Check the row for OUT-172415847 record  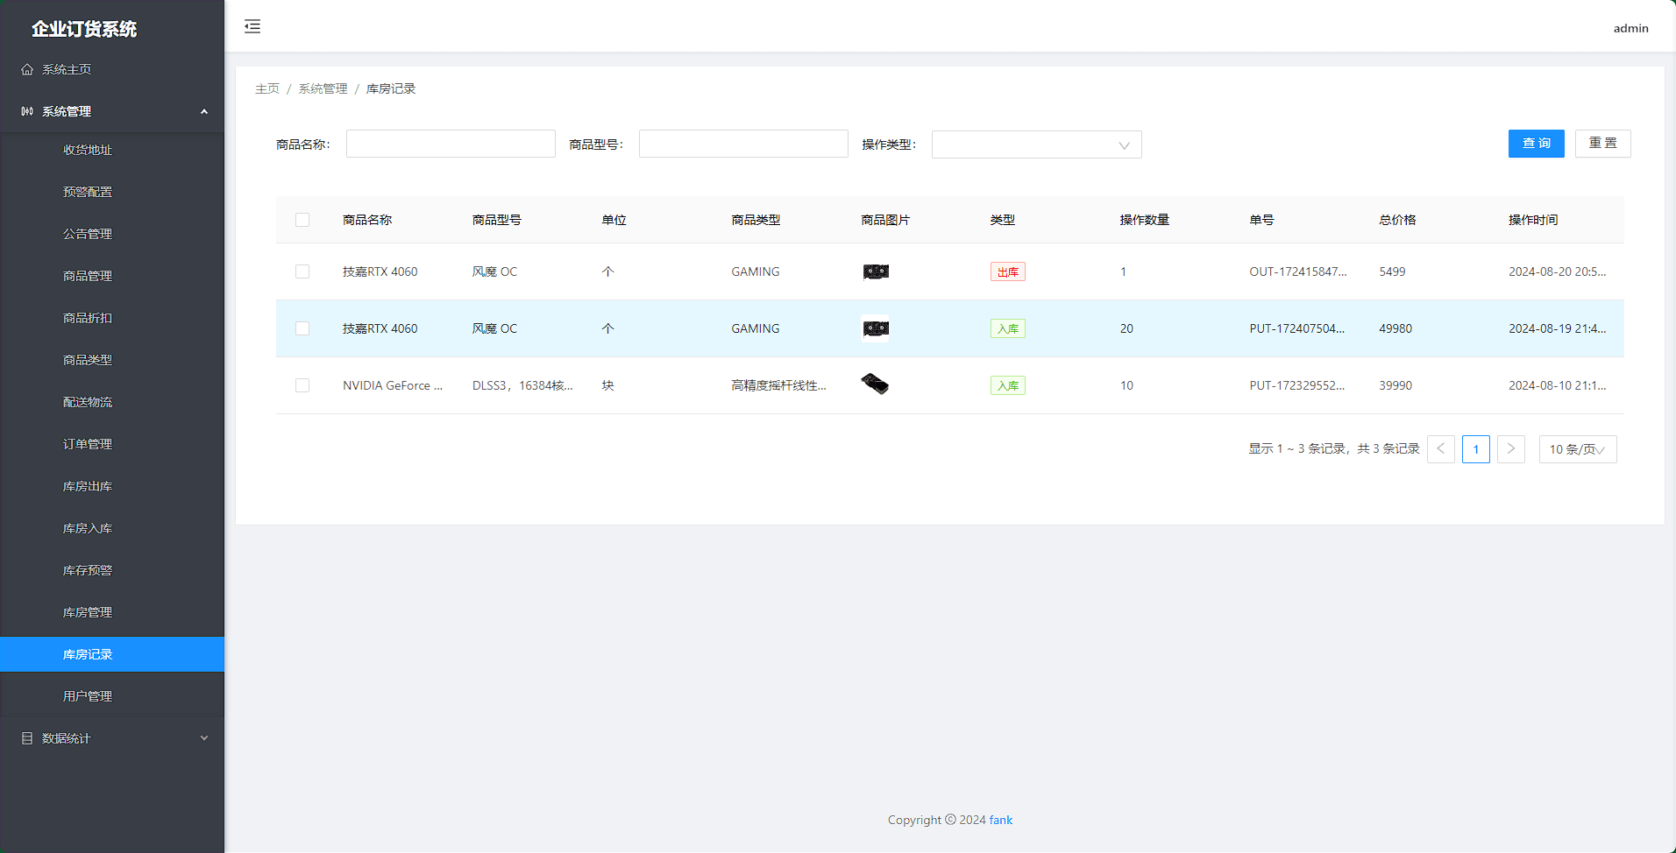(302, 271)
